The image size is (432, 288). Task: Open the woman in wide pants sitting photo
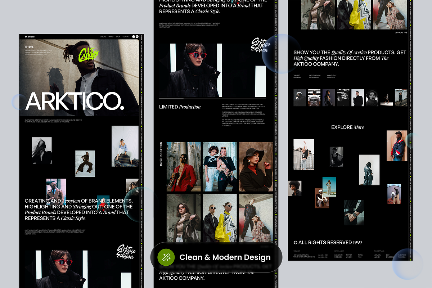pyautogui.click(x=85, y=164)
